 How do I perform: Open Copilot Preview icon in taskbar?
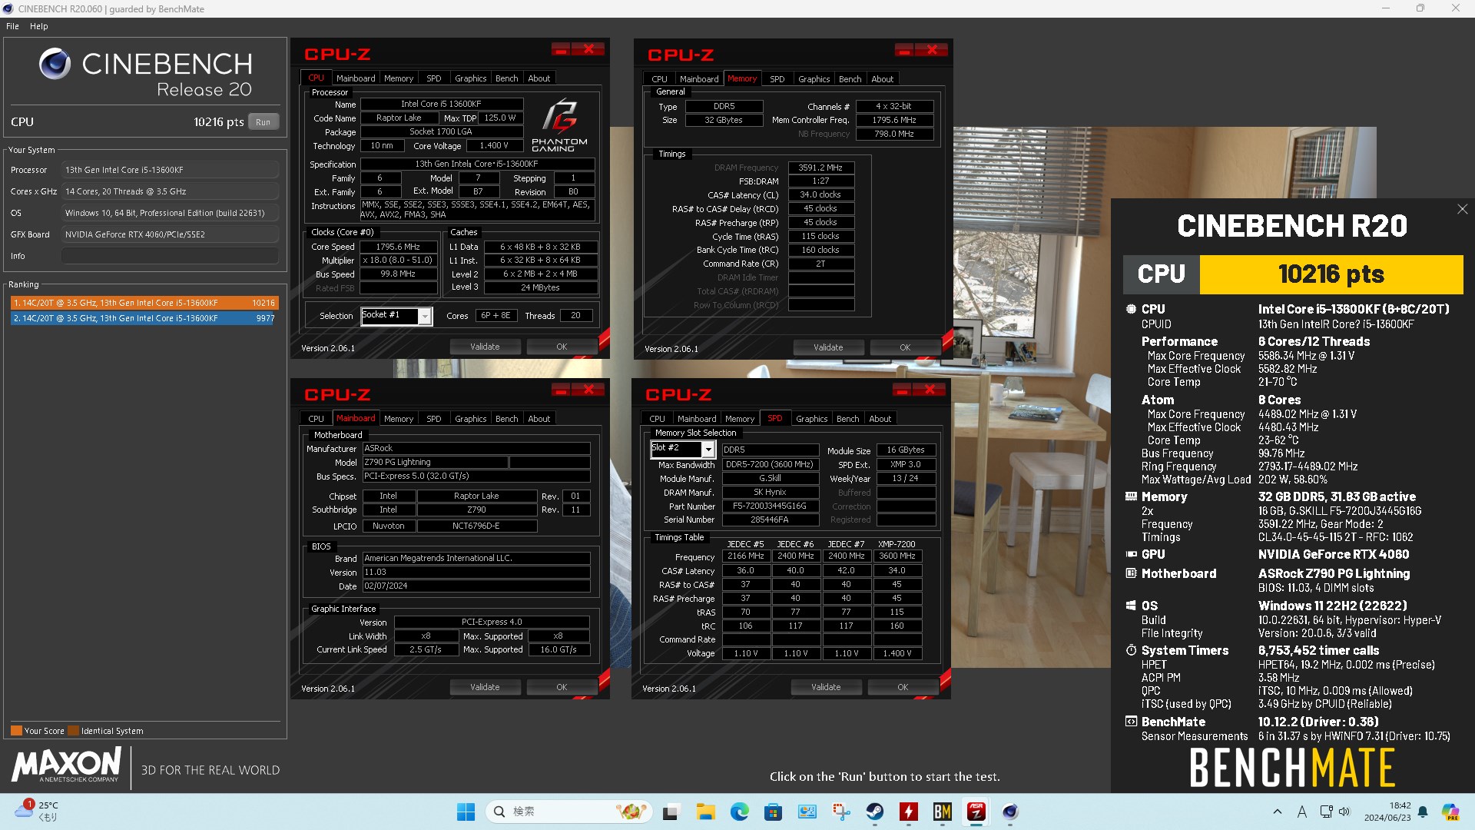(x=1450, y=812)
